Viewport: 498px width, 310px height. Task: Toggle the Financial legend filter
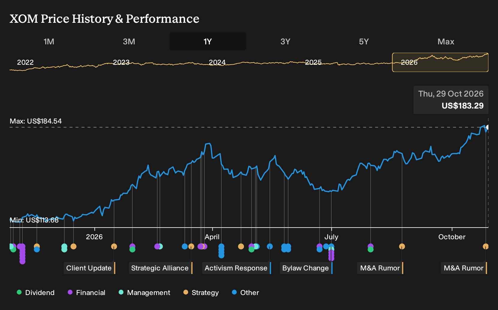pos(87,293)
